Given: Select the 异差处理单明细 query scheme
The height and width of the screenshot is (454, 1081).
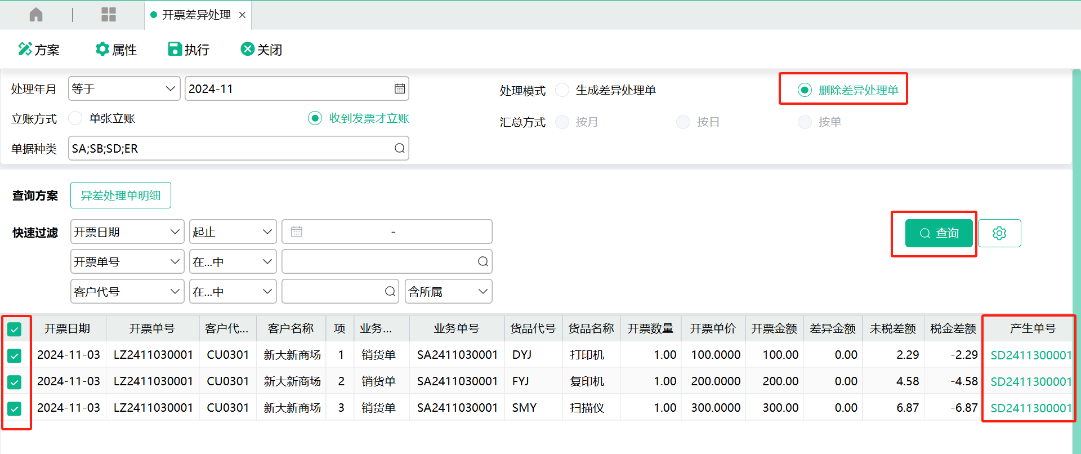Looking at the screenshot, I should 120,195.
